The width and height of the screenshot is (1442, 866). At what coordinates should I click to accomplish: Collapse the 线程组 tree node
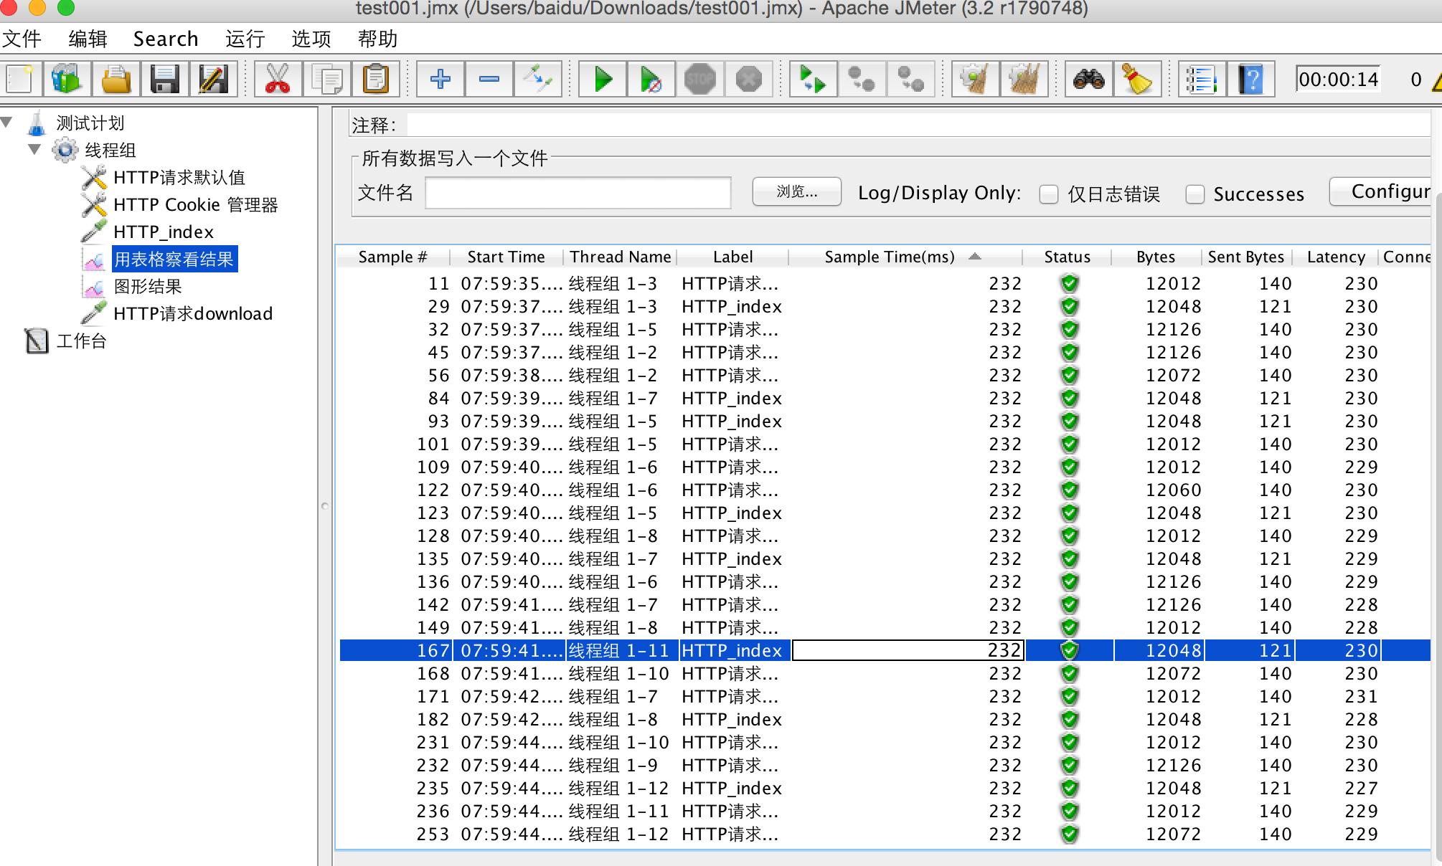click(x=34, y=149)
